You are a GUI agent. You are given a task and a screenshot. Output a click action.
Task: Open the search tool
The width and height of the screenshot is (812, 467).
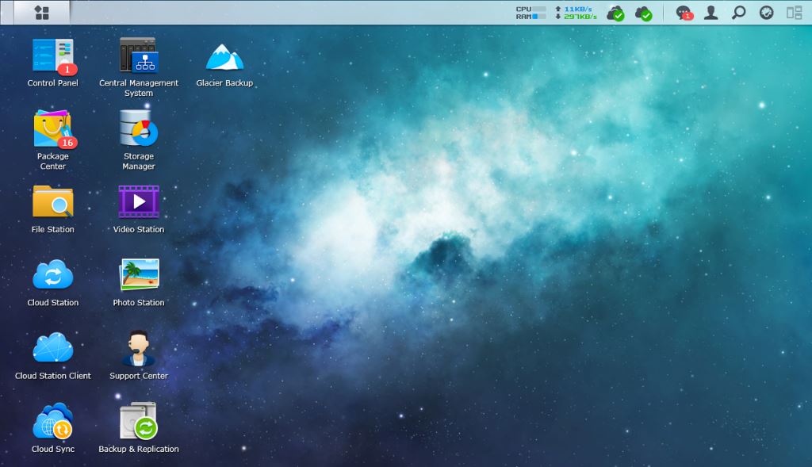tap(739, 13)
